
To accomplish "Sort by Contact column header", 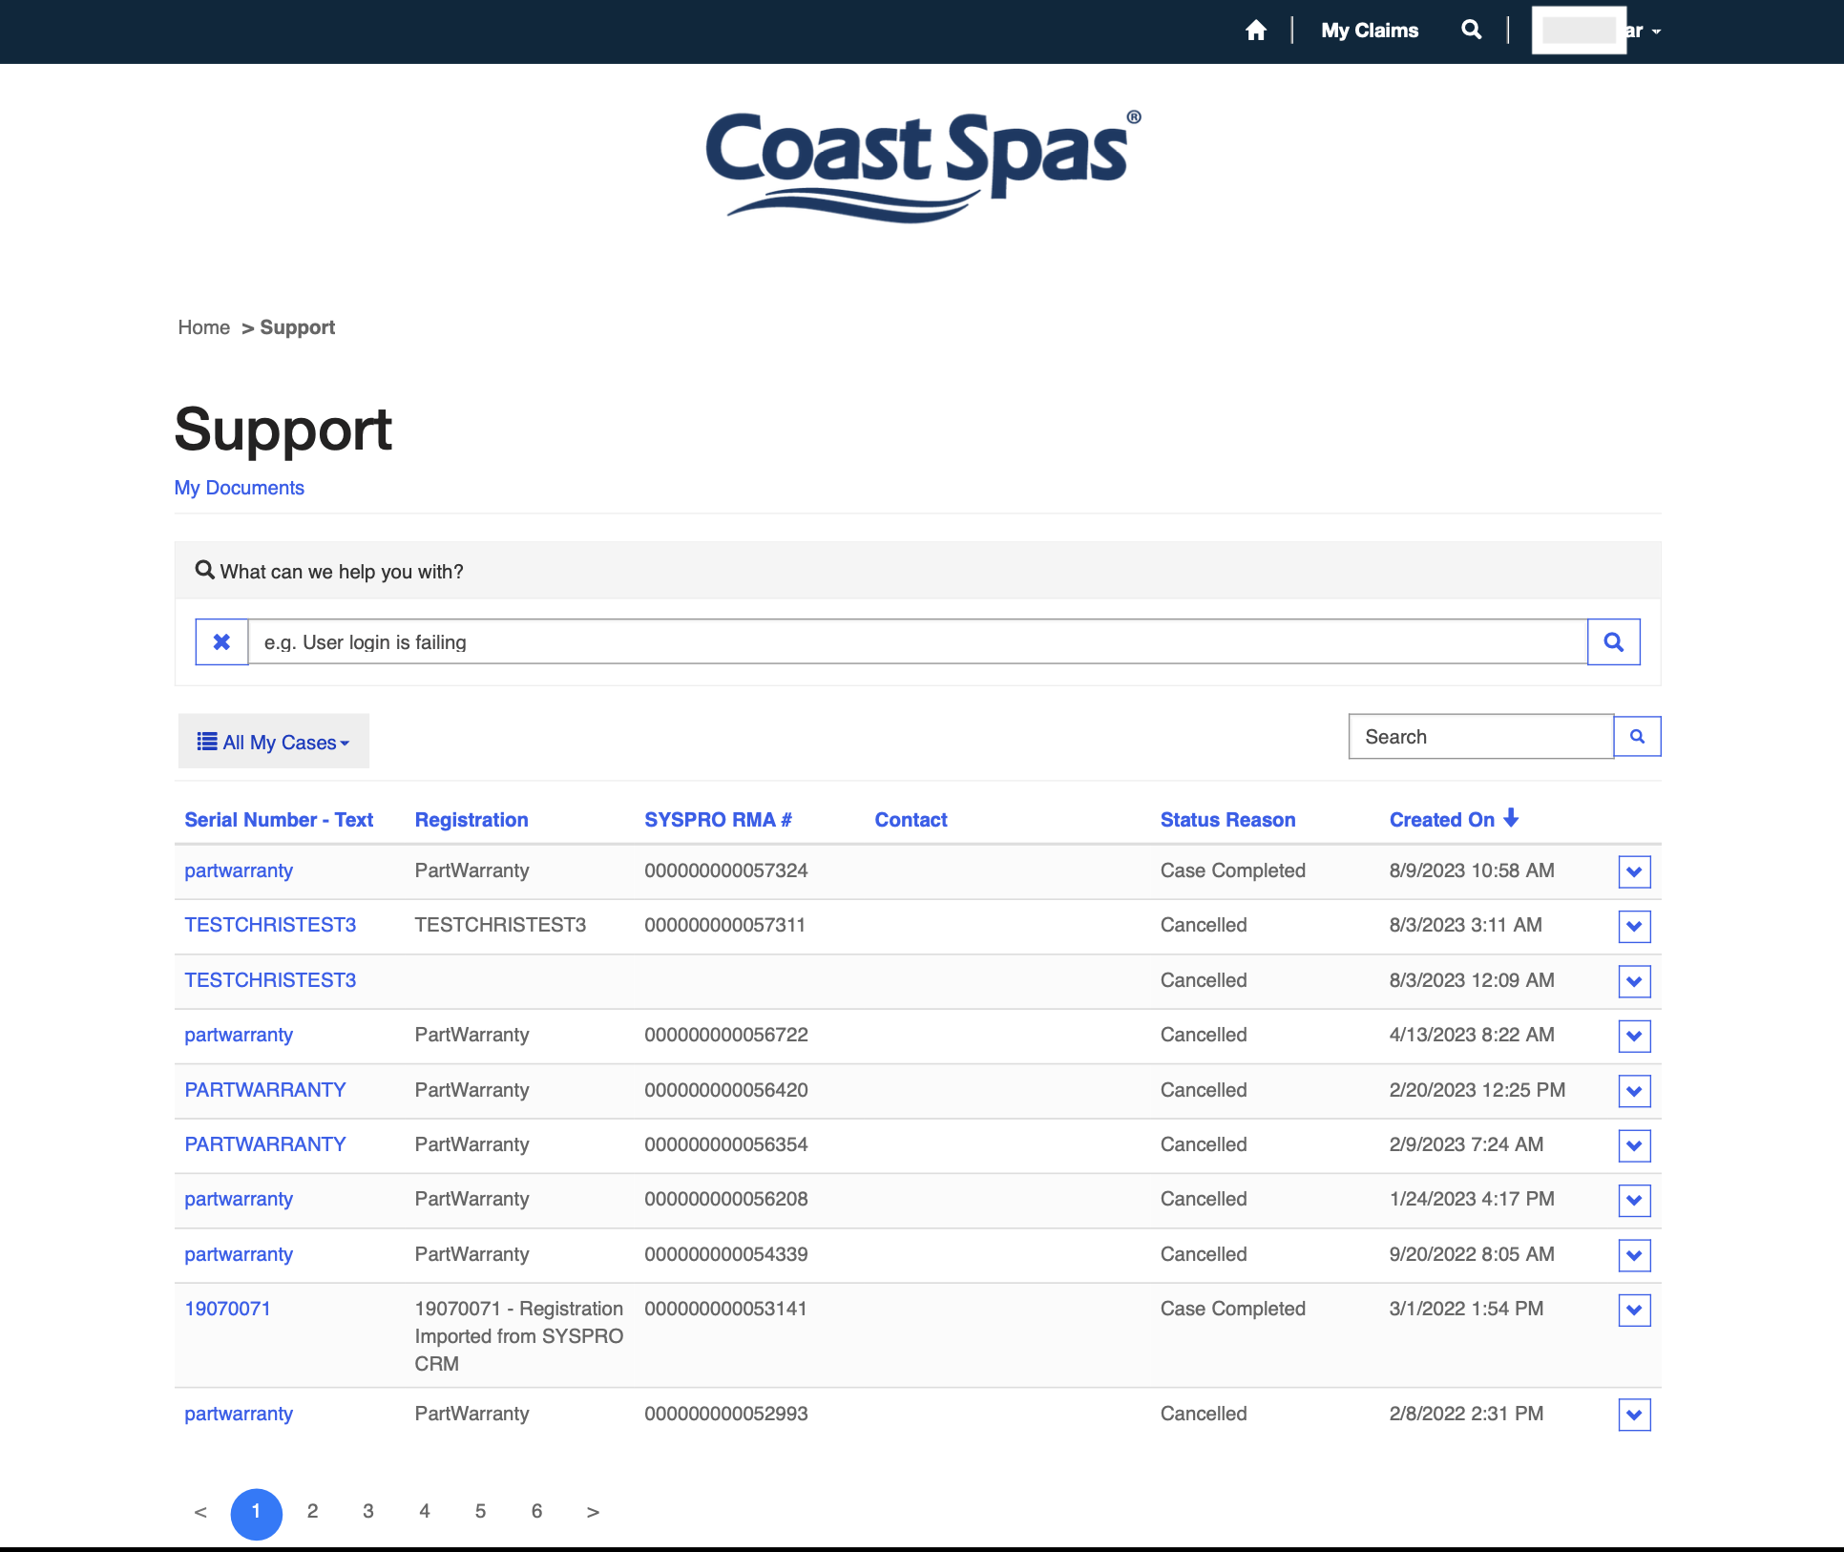I will pos(912,820).
